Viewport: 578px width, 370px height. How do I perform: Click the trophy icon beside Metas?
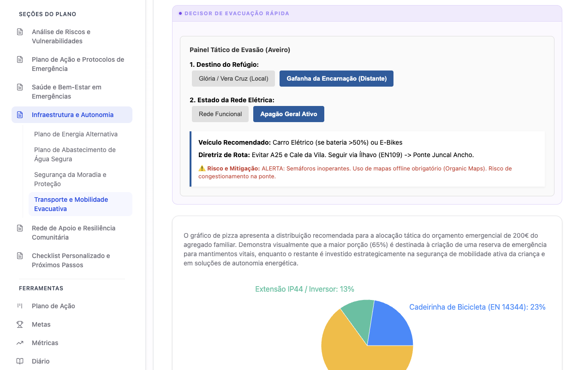(20, 324)
